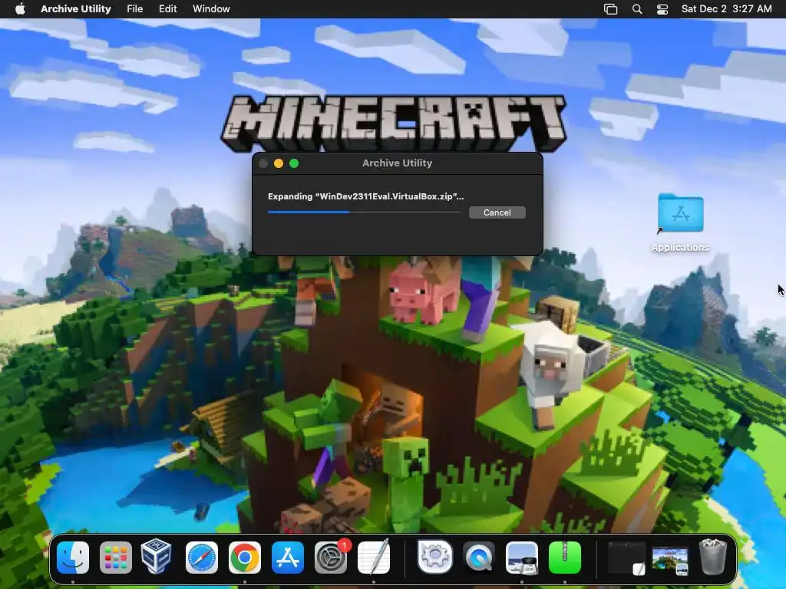
Task: Open Control Center
Action: [x=662, y=9]
